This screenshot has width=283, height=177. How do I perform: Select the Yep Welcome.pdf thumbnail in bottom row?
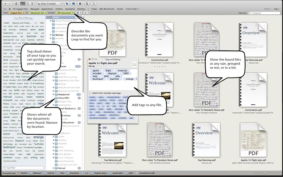[x=112, y=140]
